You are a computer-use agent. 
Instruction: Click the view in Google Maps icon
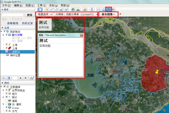pos(114,10)
